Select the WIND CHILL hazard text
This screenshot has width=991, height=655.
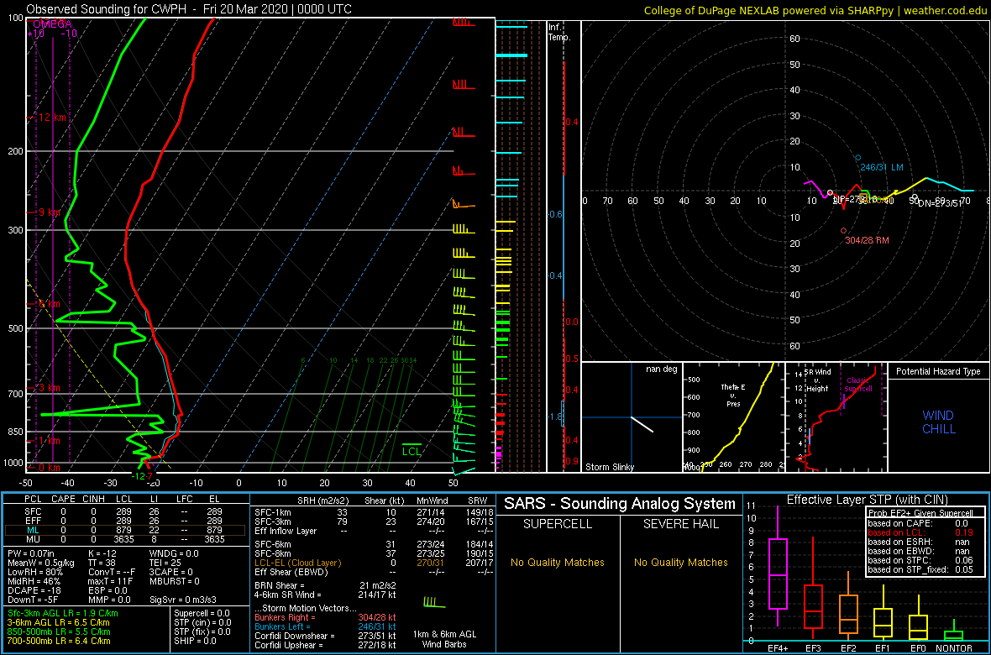tap(939, 422)
